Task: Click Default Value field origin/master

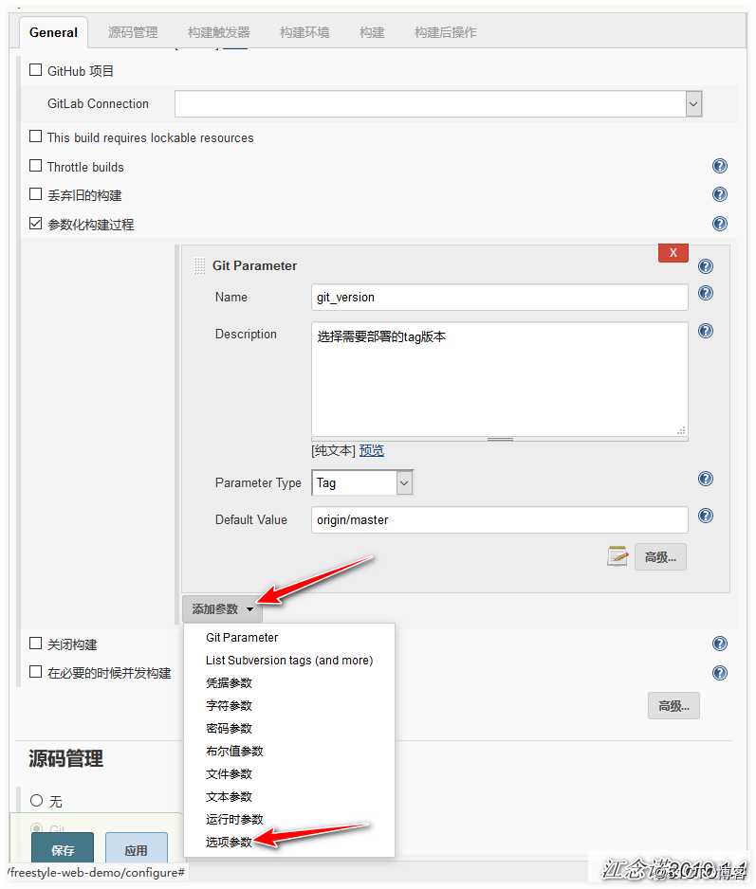Action: click(500, 520)
